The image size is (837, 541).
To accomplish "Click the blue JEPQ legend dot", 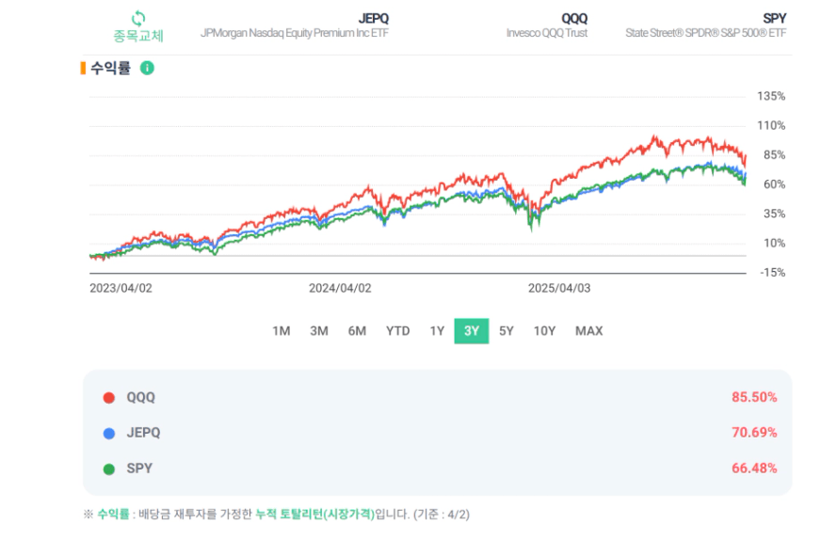I will point(109,433).
